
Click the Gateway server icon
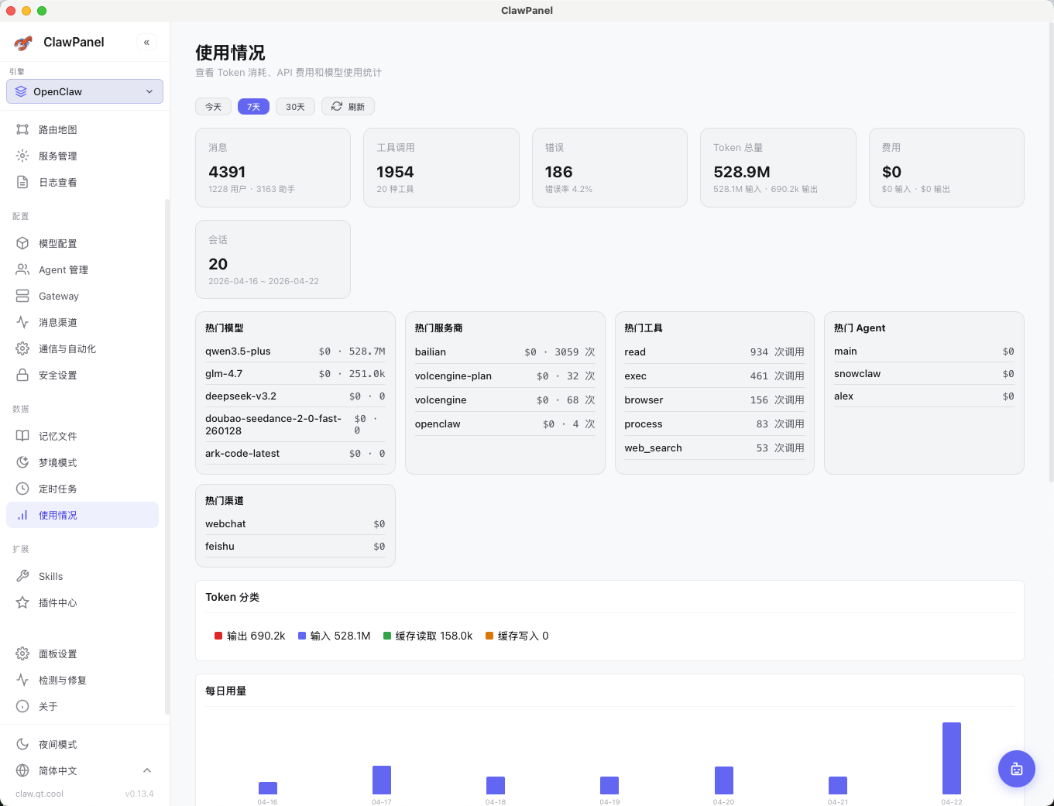[22, 296]
